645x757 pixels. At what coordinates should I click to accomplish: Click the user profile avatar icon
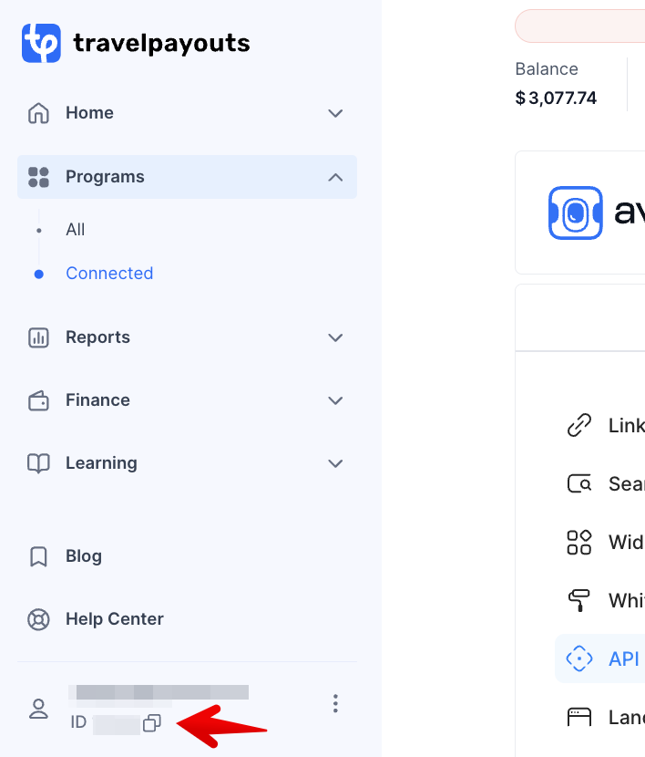coord(38,709)
